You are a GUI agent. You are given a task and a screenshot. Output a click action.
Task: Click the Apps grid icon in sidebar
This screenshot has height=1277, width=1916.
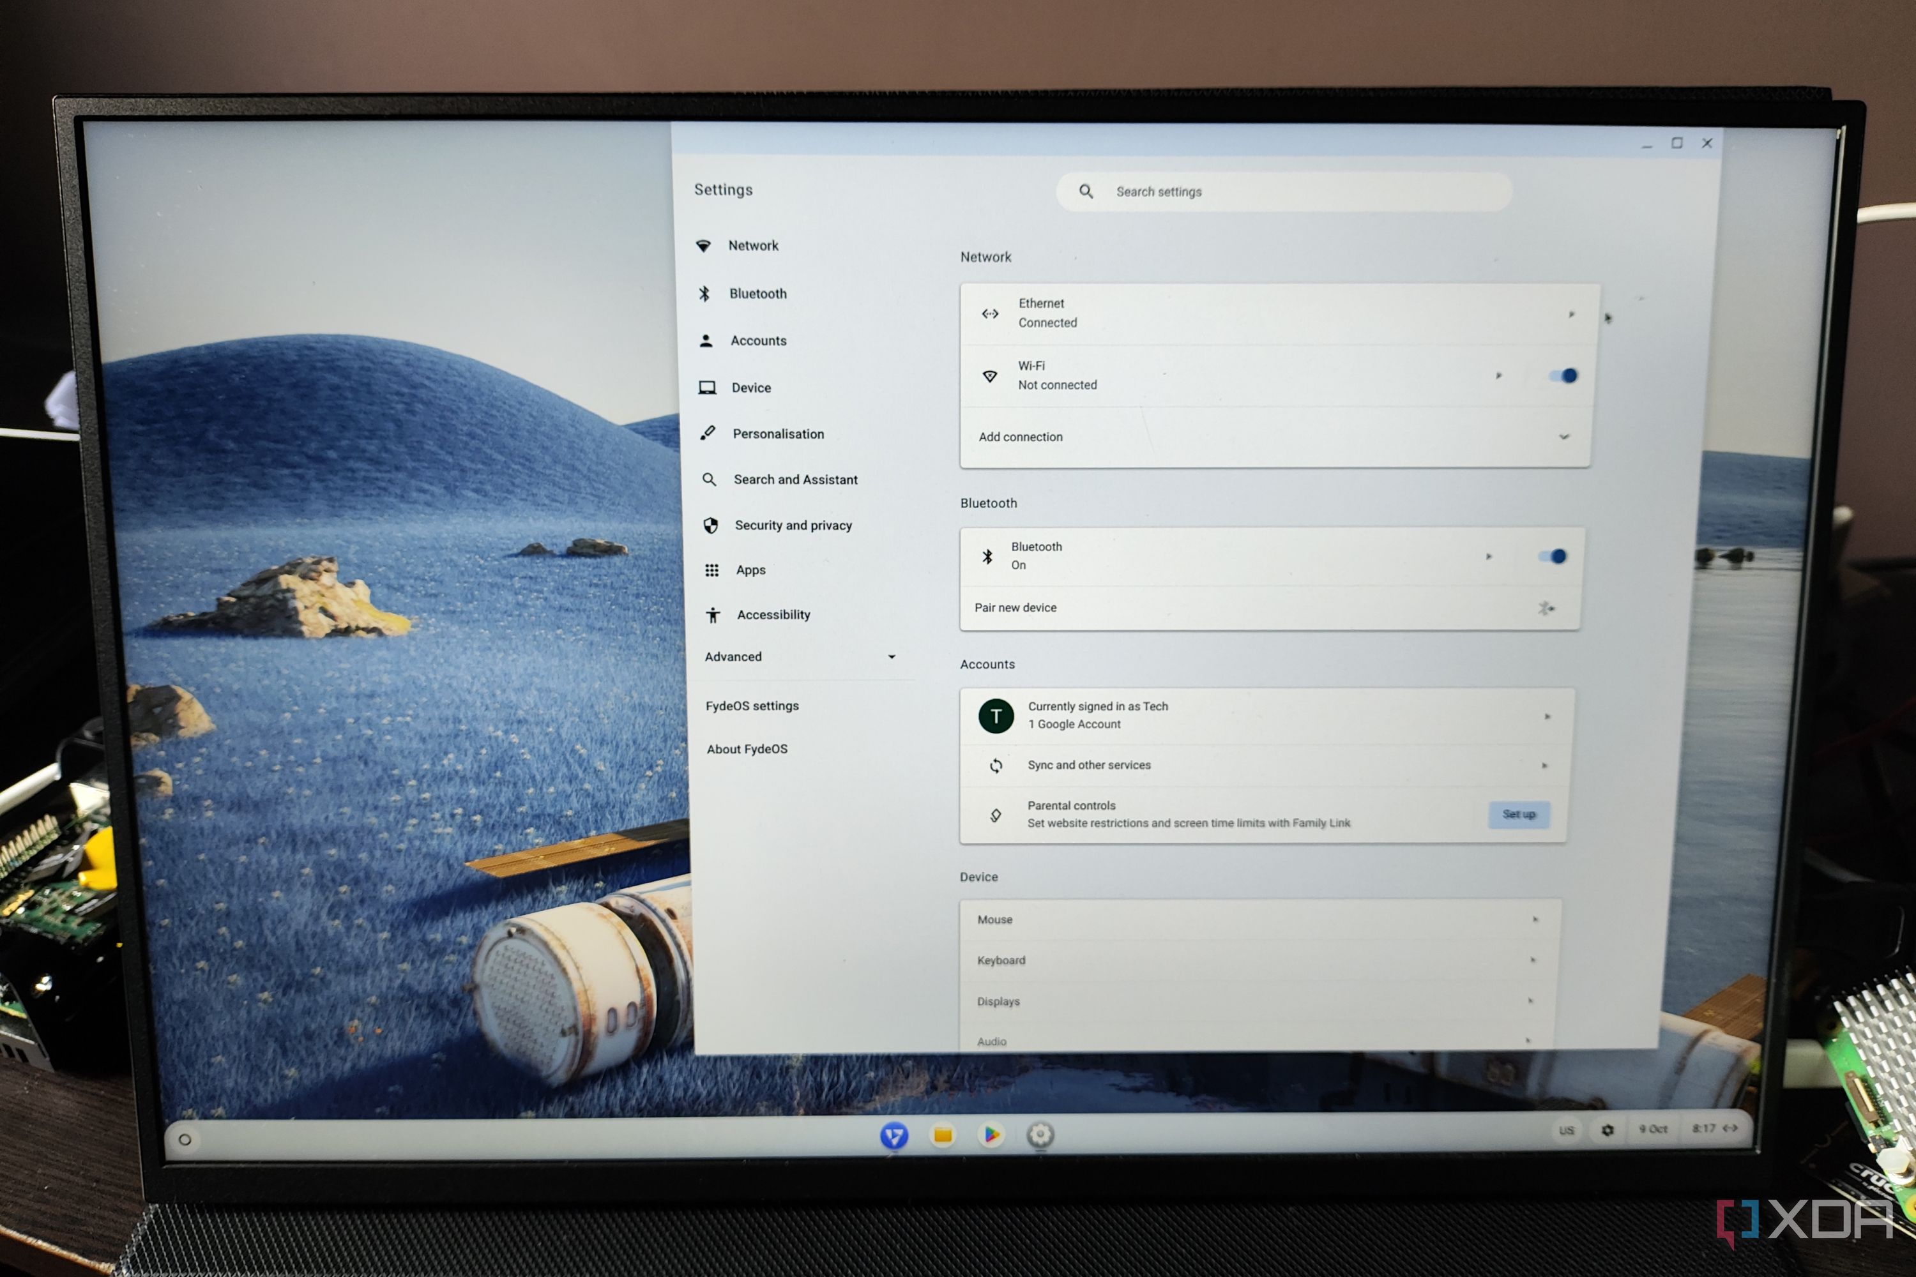[x=712, y=570]
